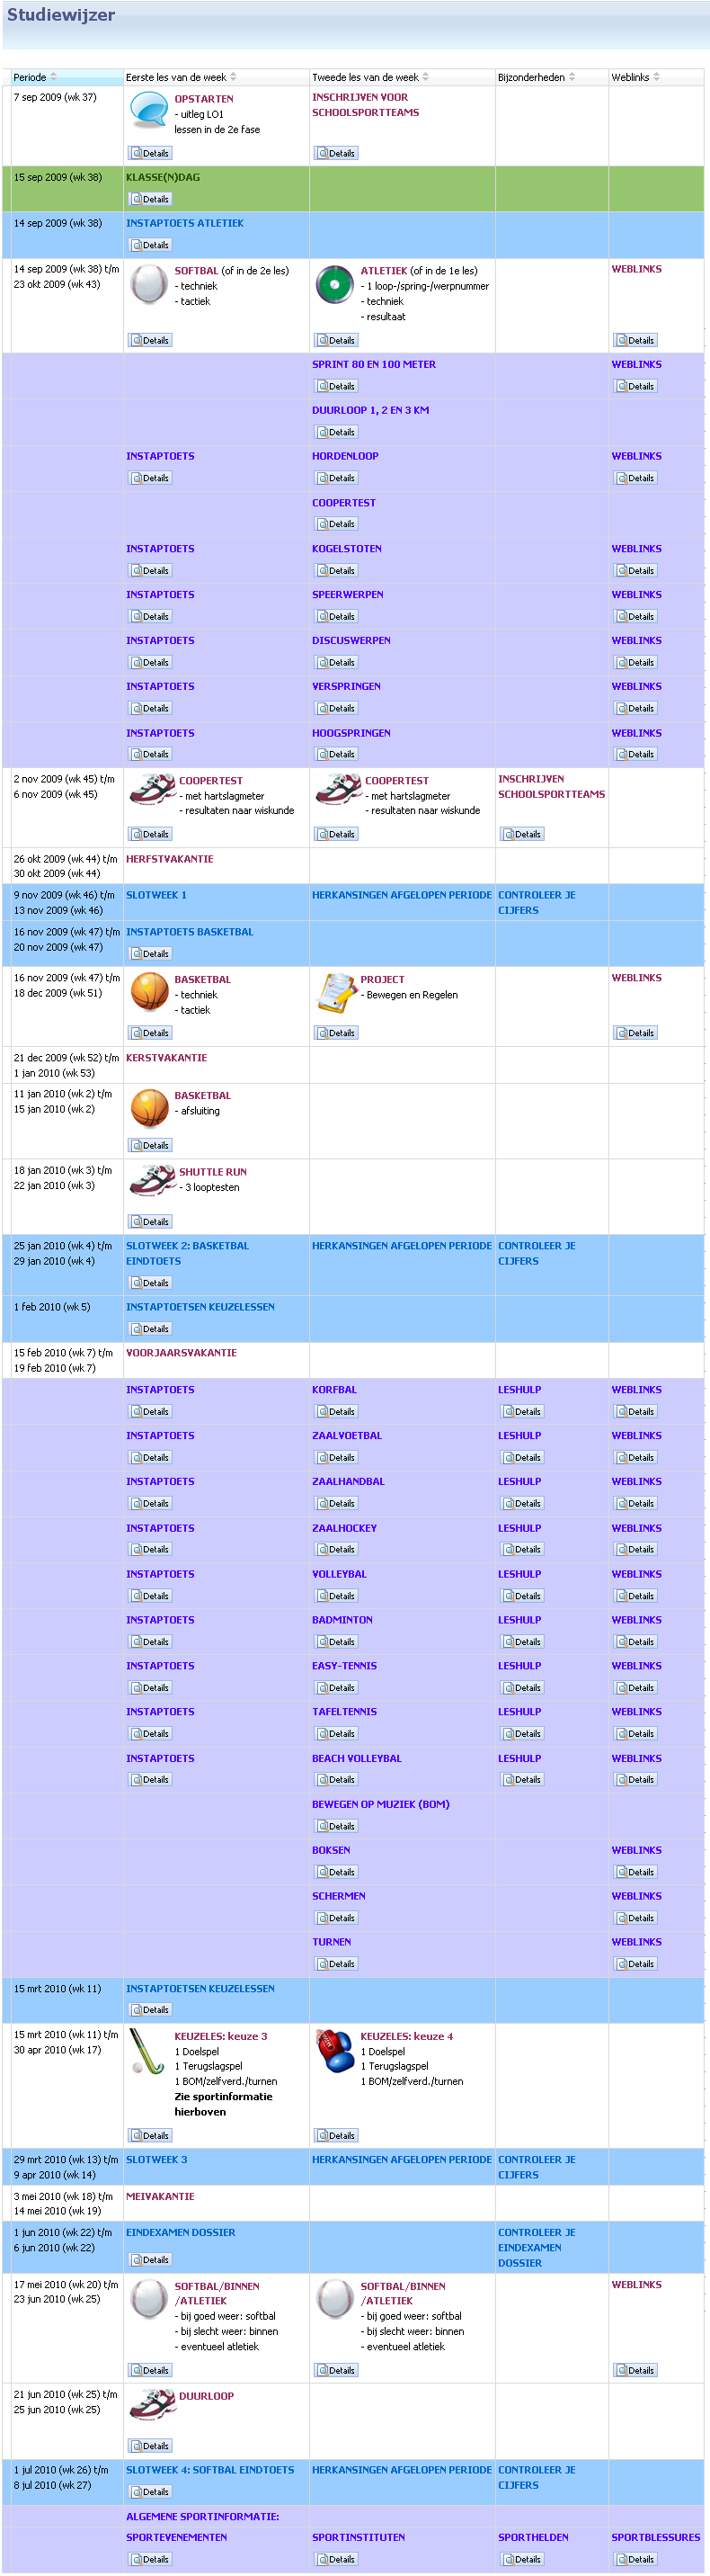This screenshot has width=710, height=2576.
Task: Open the KOGELSTOTEN lesson link
Action: (347, 549)
